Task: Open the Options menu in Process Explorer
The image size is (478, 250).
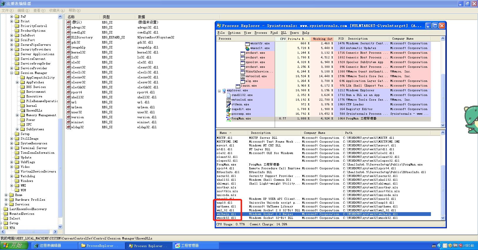Action: tap(234, 33)
